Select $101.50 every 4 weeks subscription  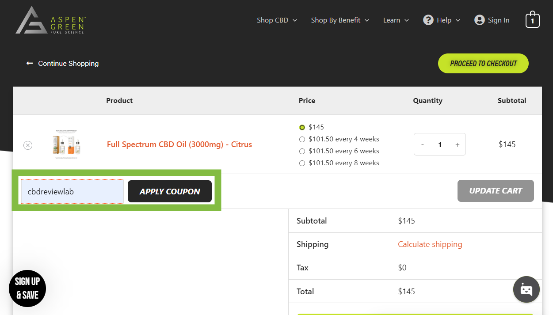[302, 139]
